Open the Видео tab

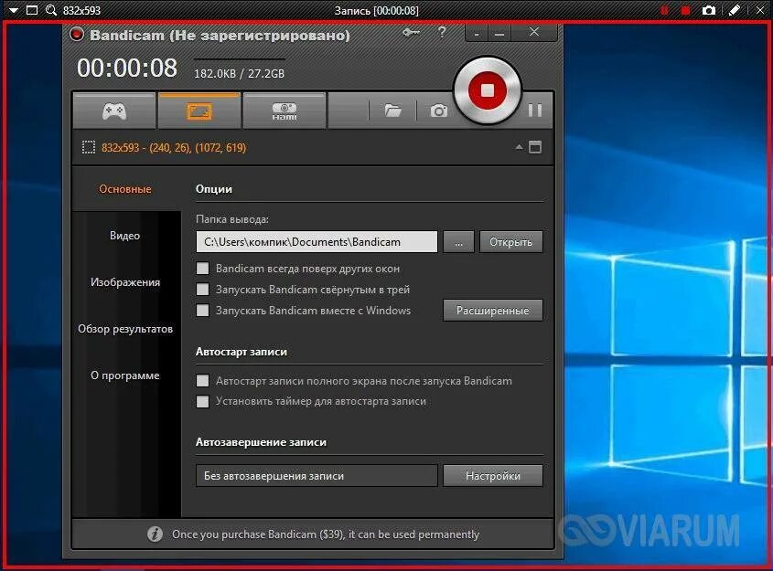click(x=124, y=236)
